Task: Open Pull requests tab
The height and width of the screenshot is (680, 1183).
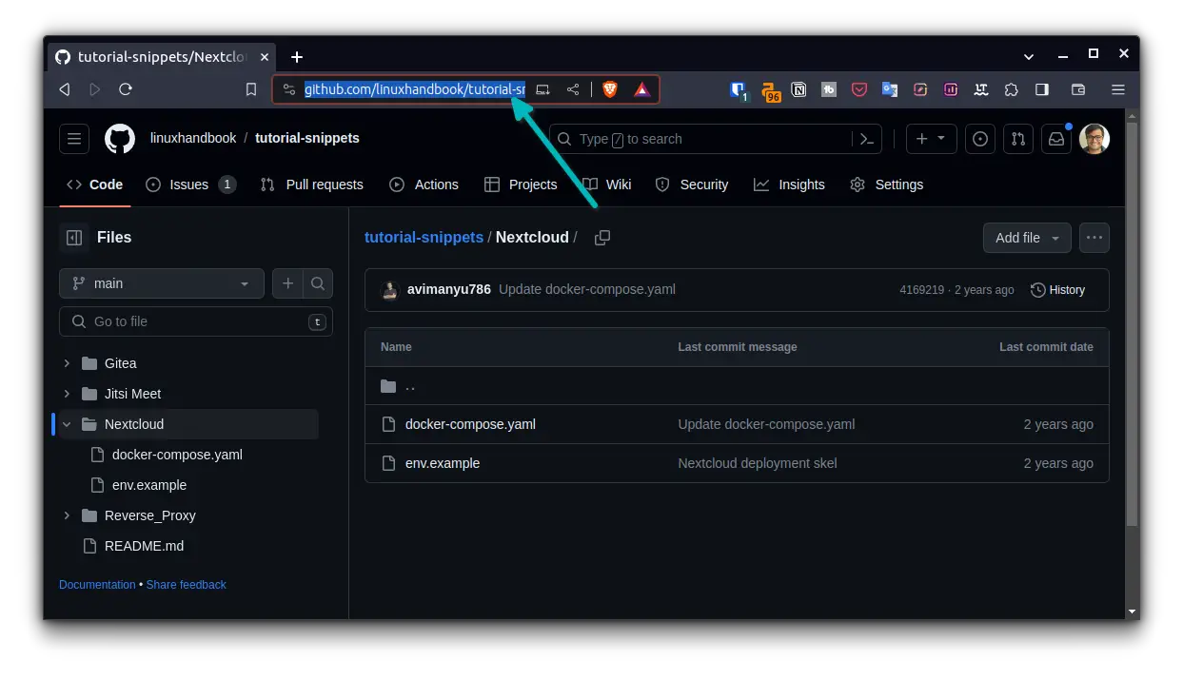Action: tap(312, 185)
